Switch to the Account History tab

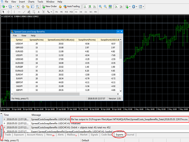coord(35,135)
